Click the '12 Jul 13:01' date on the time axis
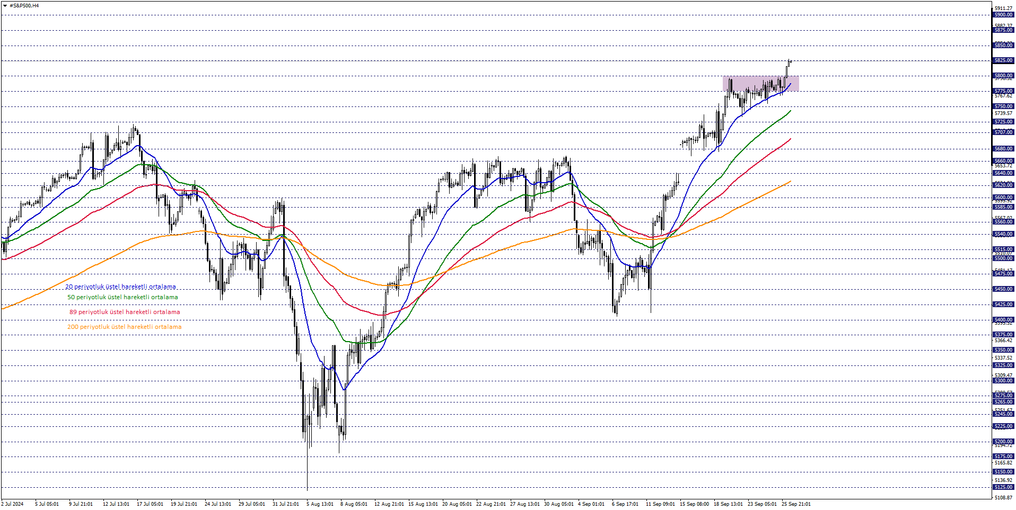Image resolution: width=1016 pixels, height=510 pixels. point(116,504)
